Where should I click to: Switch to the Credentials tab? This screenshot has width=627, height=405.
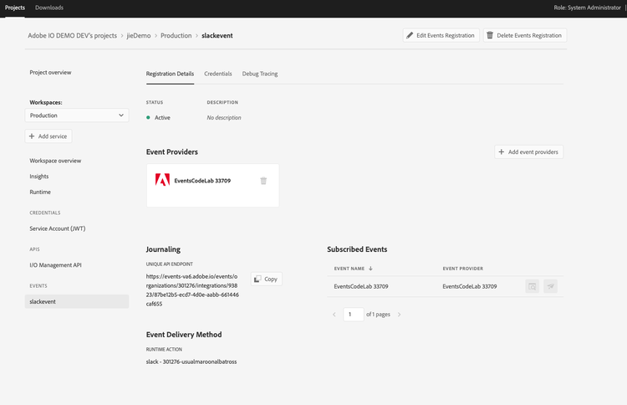218,74
